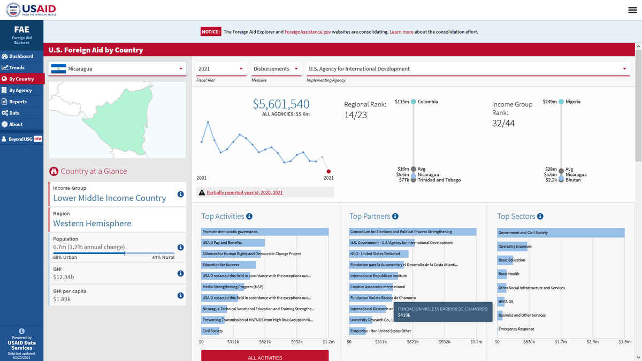Click the Nicaragua flag icon
Screen dimensions: 642x361
pyautogui.click(x=59, y=69)
